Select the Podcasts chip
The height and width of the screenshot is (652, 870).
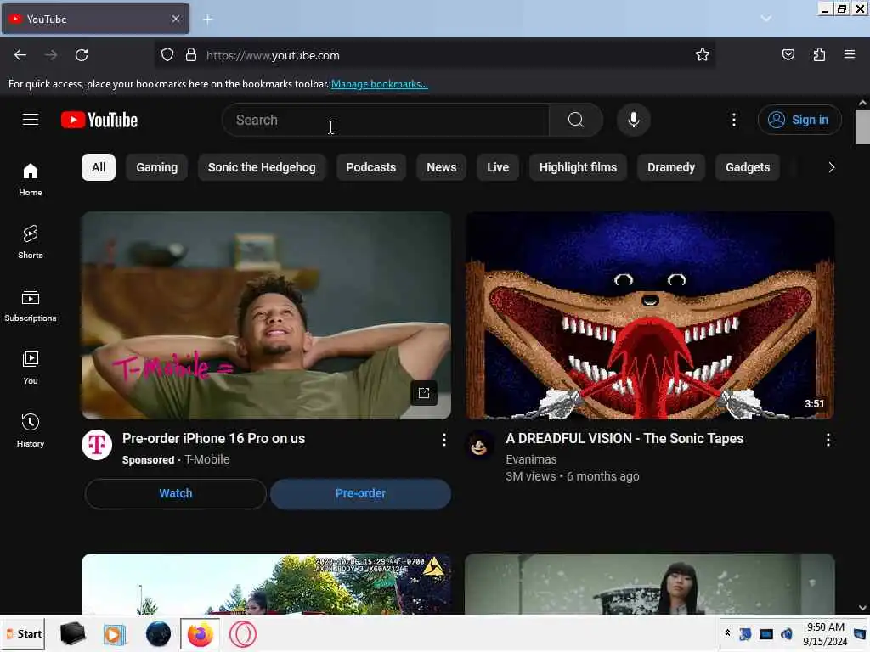(371, 167)
